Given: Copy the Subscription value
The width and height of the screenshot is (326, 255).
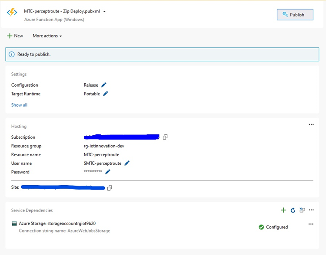Looking at the screenshot, I should pos(165,137).
